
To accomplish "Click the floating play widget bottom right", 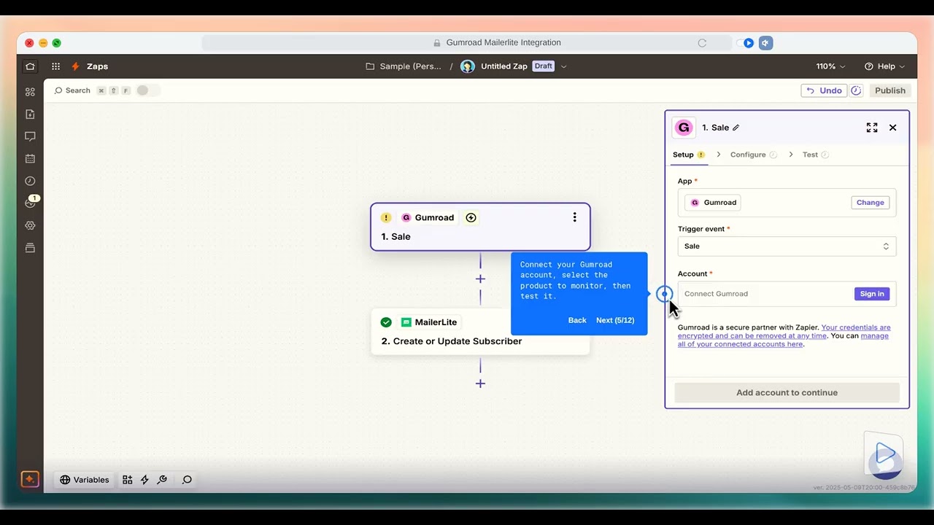I will pyautogui.click(x=884, y=455).
